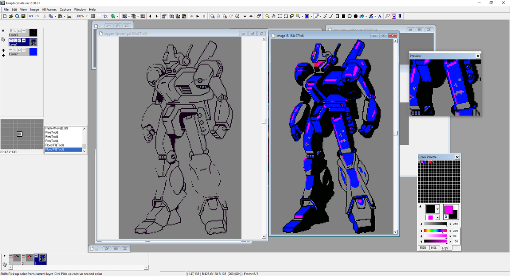Close the Color Palette panel

click(x=457, y=157)
